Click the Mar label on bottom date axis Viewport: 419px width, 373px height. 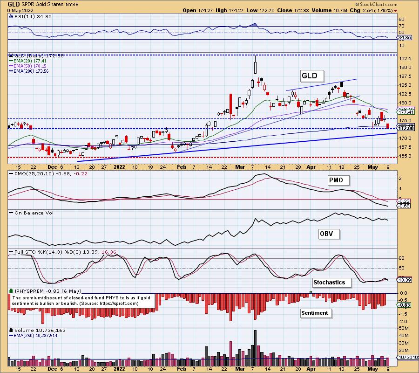coord(240,369)
